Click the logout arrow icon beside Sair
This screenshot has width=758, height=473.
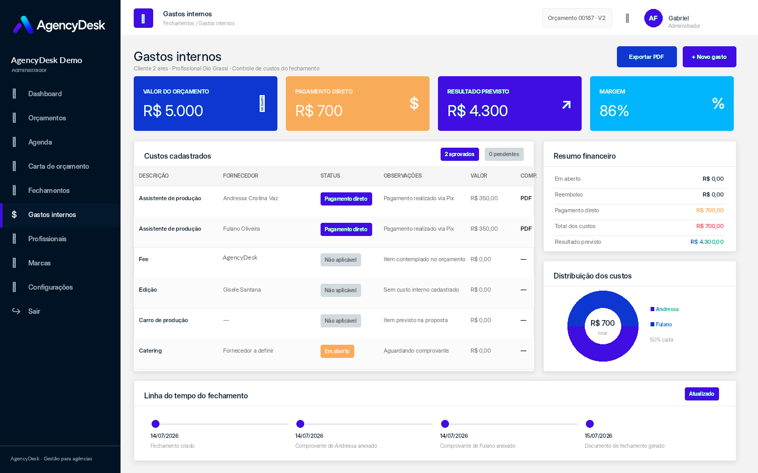coord(16,311)
